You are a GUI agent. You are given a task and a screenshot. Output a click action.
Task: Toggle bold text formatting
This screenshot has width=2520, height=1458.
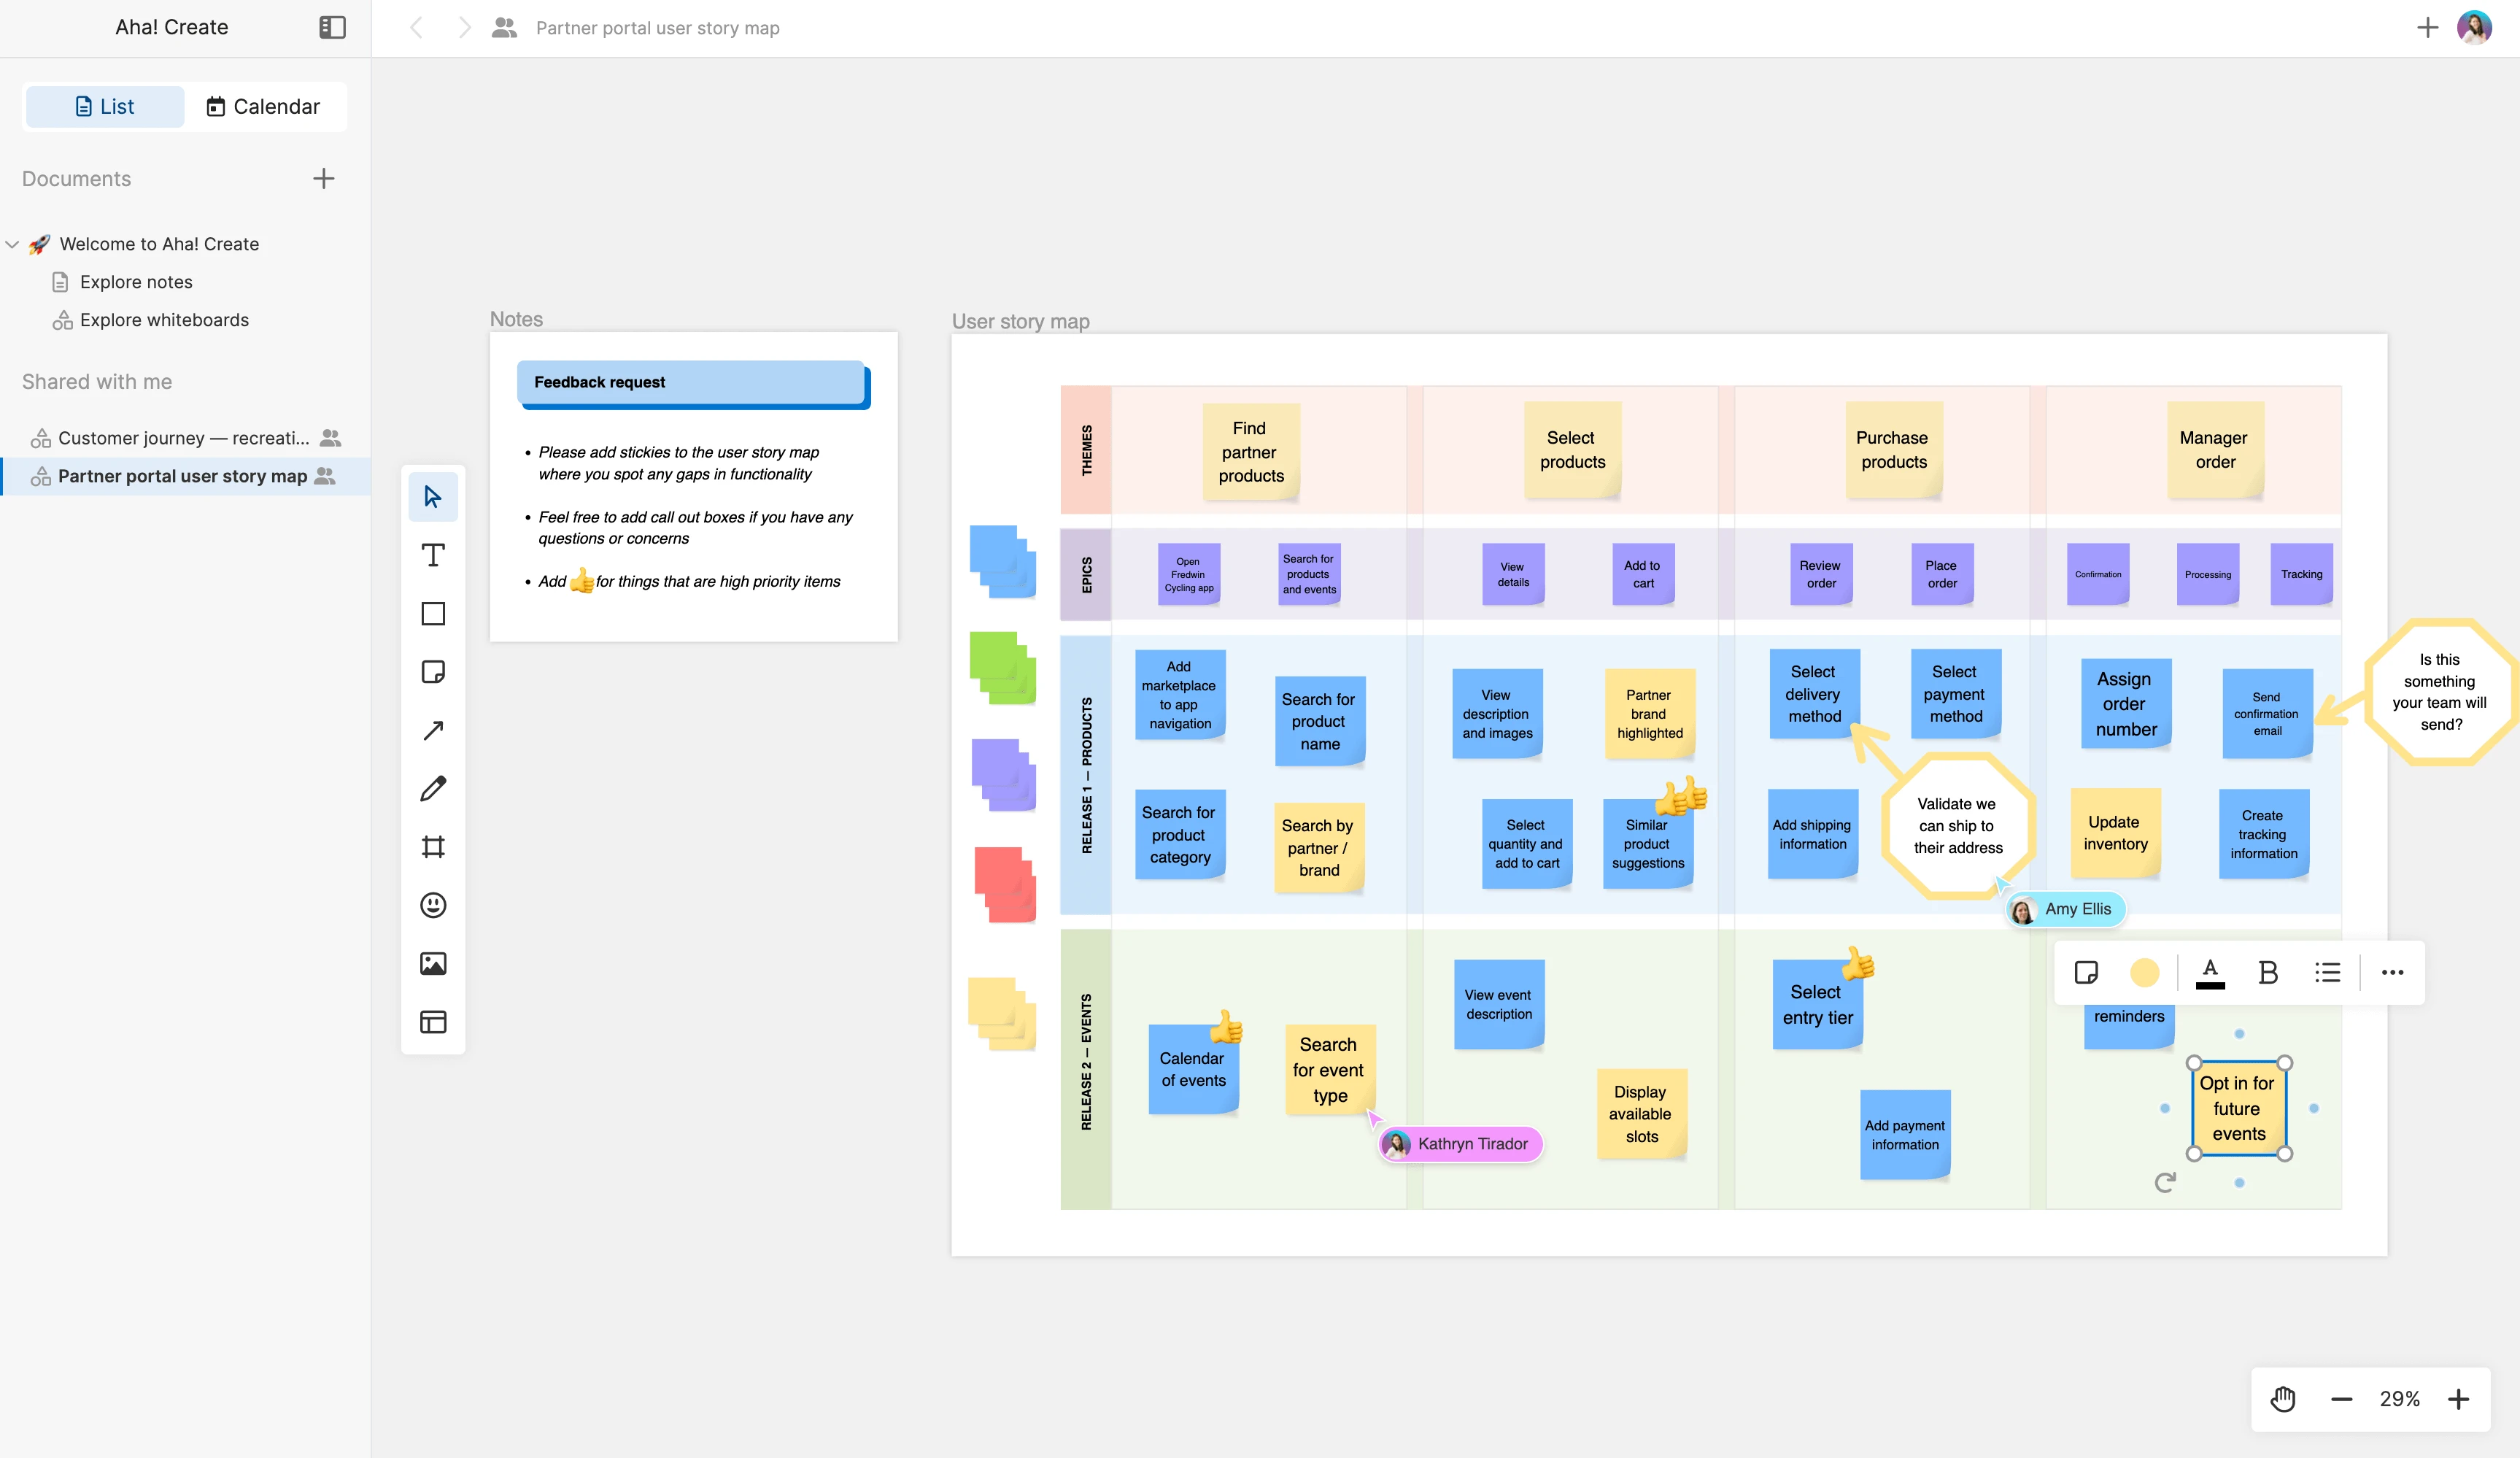[2268, 972]
